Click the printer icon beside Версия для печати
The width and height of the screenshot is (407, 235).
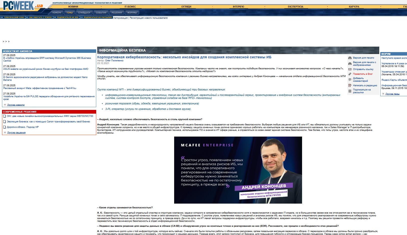click(350, 58)
